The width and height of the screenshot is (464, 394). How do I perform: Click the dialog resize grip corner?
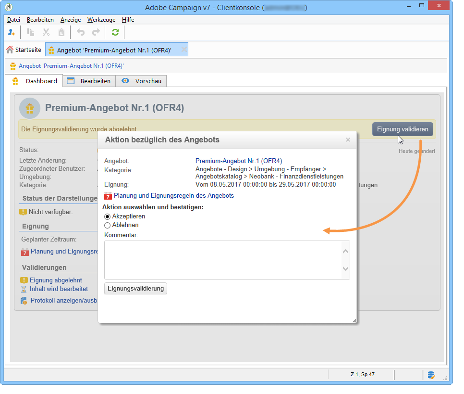pos(354,320)
